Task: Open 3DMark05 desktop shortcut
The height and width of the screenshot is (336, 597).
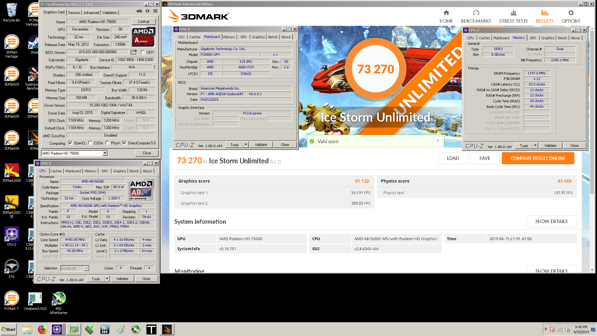Action: pyautogui.click(x=12, y=108)
